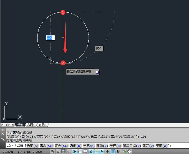Choose 宽度(W) option in command line
This screenshot has height=154, width=189.
[x=162, y=146]
